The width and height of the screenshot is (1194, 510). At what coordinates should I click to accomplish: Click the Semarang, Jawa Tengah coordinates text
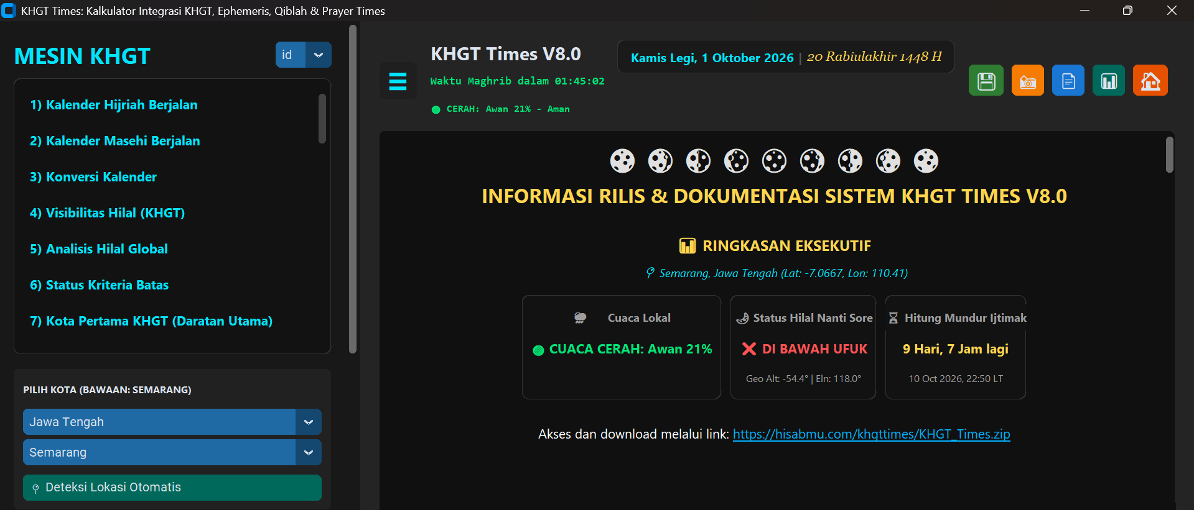point(783,273)
